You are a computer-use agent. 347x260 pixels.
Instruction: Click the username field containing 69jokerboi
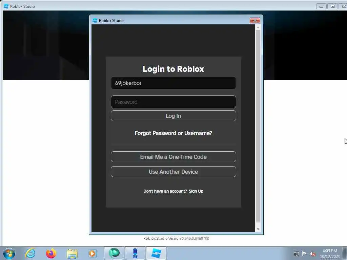coord(173,83)
